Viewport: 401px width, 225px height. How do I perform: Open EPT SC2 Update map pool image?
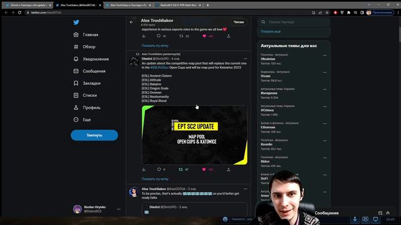click(195, 135)
